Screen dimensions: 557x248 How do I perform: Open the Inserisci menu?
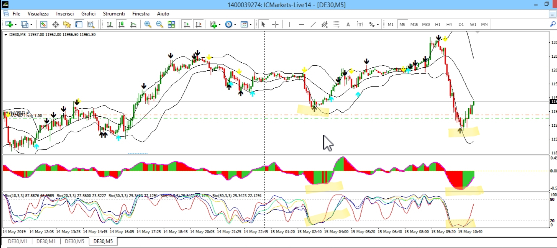65,14
